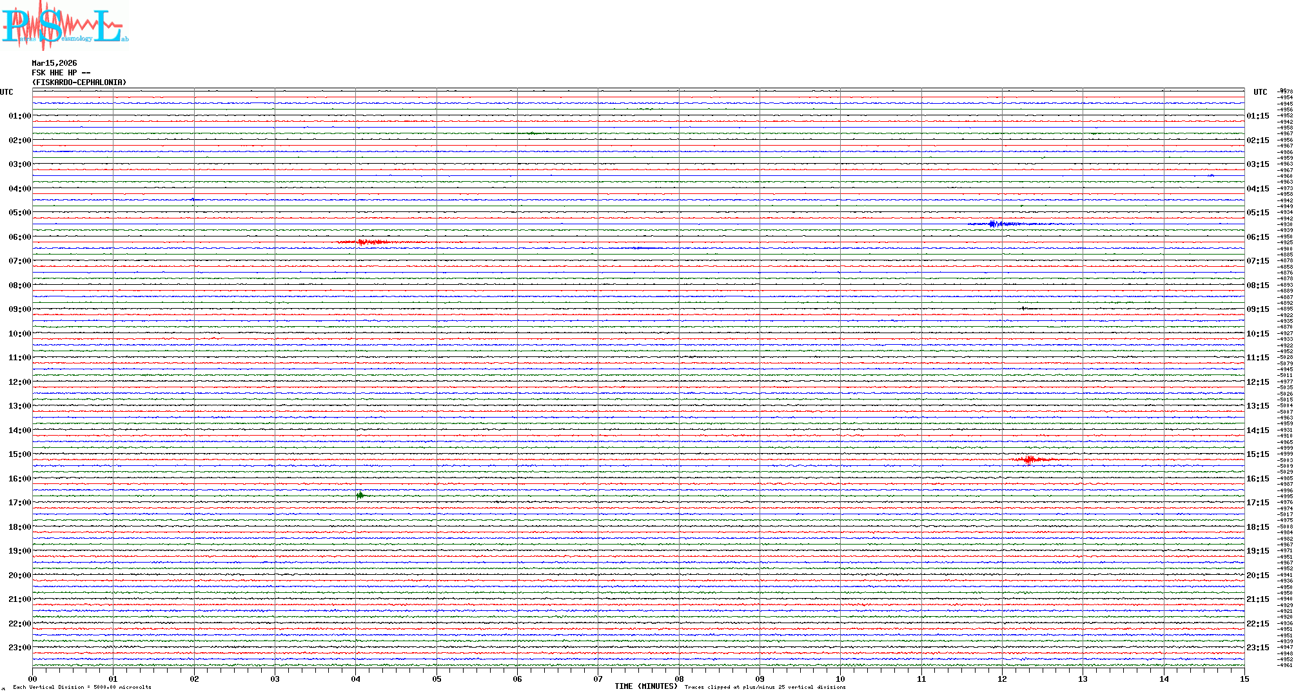Click the 01:15 label on right axis
Viewport: 1296px width, 696px height.
(1257, 117)
